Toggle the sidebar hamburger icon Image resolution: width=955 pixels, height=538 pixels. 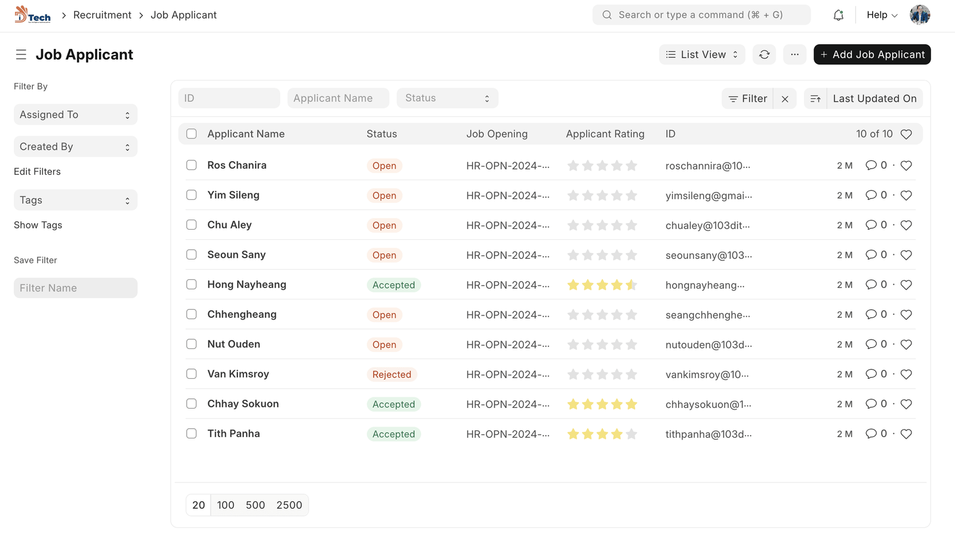(x=21, y=55)
